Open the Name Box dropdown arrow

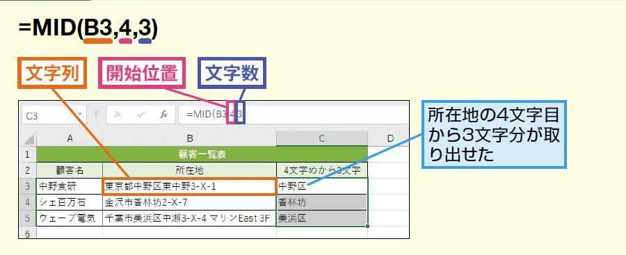pos(80,115)
